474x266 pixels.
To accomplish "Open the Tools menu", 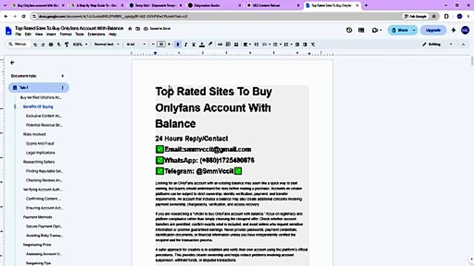I will click(80, 34).
